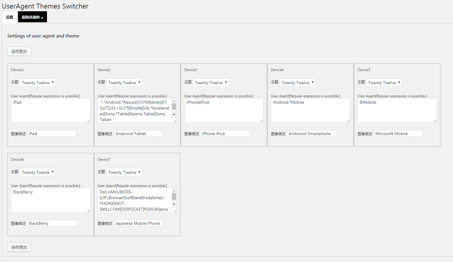
Task: Click the Device6 label
Action: pyautogui.click(x=17, y=160)
